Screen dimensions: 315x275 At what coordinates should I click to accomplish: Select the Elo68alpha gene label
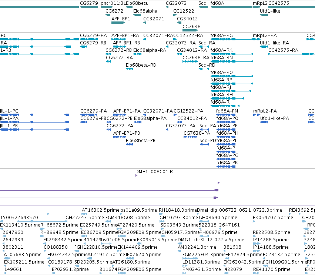pos(145,11)
